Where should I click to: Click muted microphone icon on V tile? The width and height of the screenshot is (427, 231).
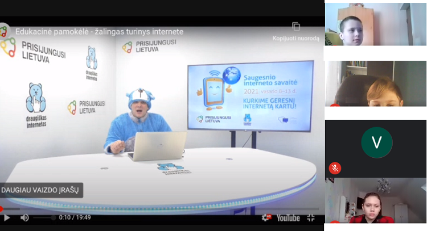(335, 168)
